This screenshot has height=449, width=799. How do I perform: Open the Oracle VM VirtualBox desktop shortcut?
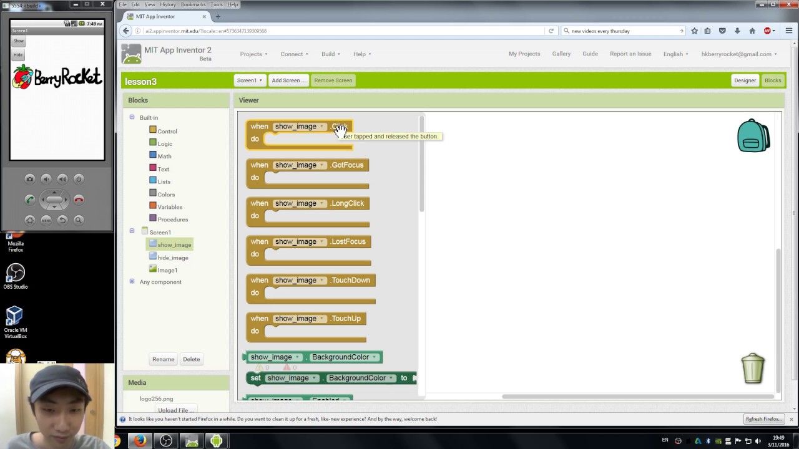pos(16,322)
